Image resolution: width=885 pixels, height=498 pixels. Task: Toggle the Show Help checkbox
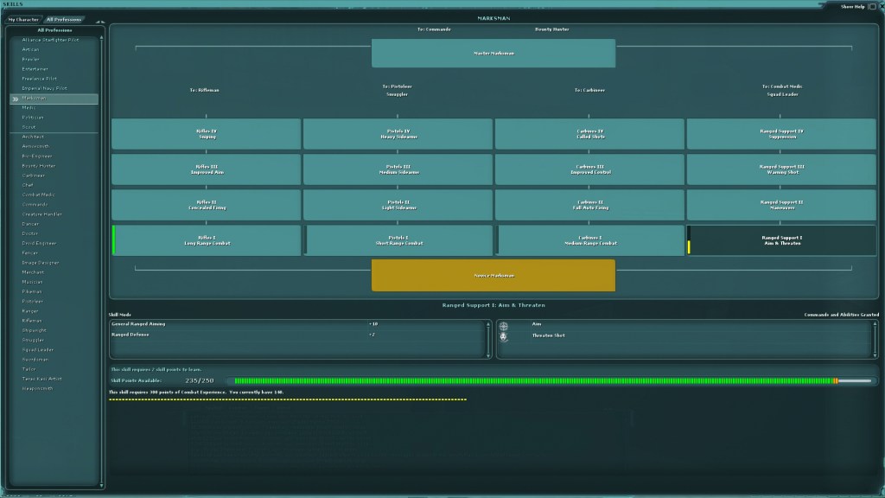click(x=870, y=6)
